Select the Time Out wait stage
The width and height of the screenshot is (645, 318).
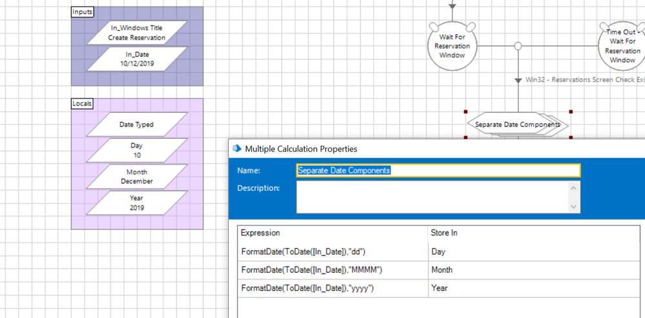(x=622, y=46)
